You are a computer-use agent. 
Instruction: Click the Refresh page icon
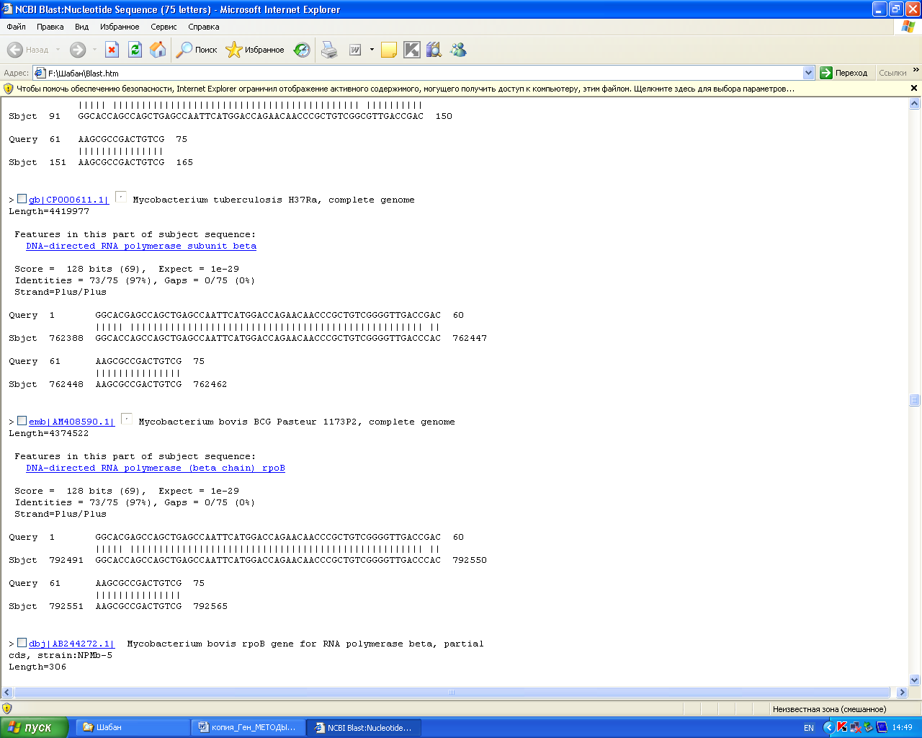pyautogui.click(x=135, y=50)
